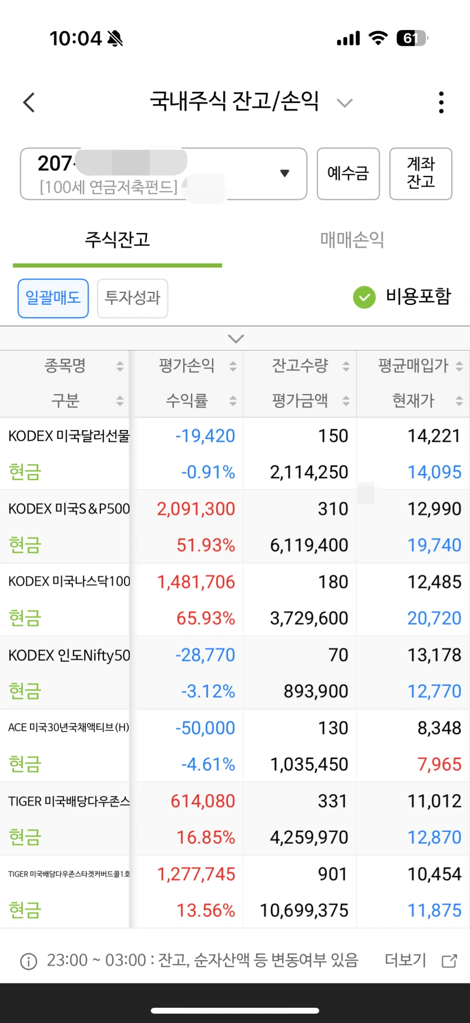Image resolution: width=470 pixels, height=1023 pixels.
Task: Select ACE 미국30년국채액티브(H) stock name
Action: pyautogui.click(x=69, y=728)
